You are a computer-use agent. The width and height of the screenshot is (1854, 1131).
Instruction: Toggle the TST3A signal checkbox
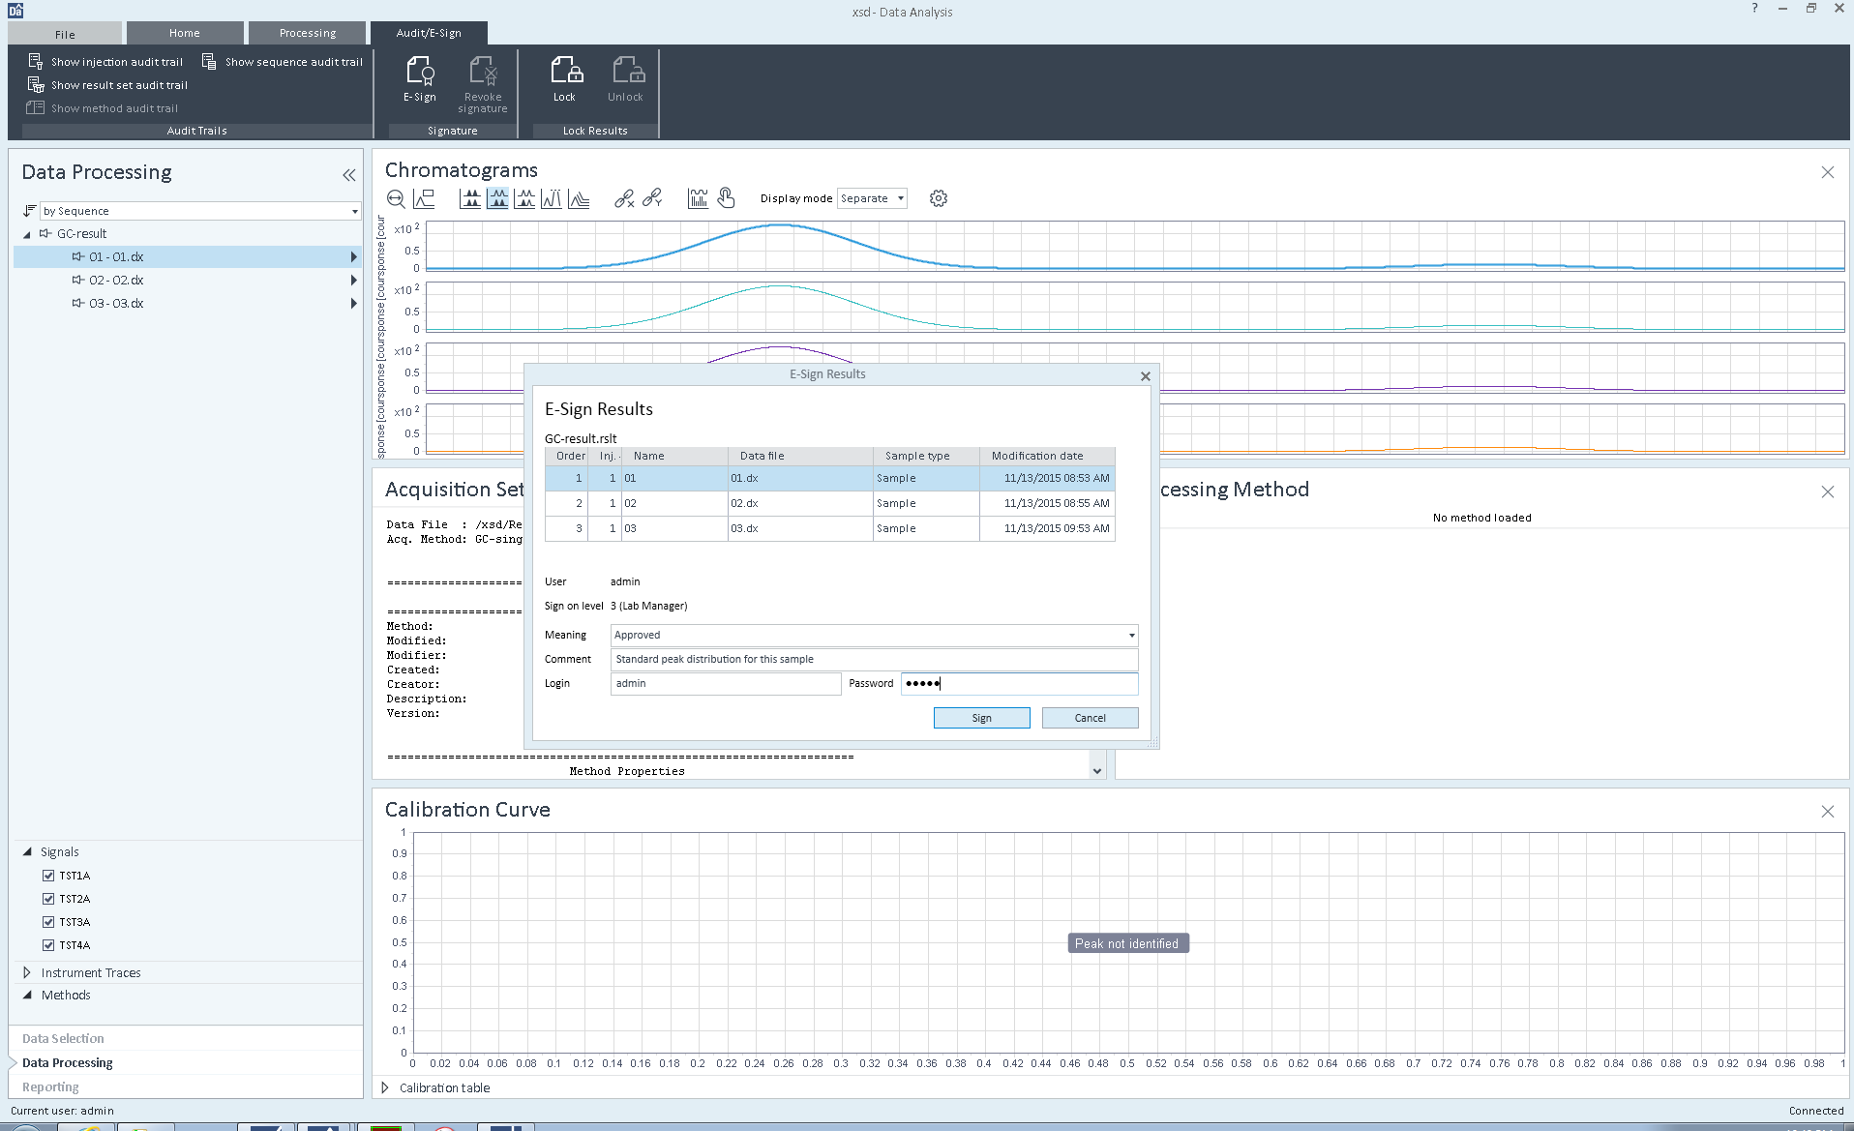click(48, 922)
